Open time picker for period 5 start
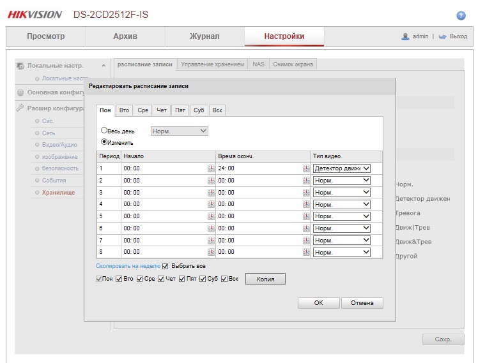Image resolution: width=485 pixels, height=363 pixels. 211,216
